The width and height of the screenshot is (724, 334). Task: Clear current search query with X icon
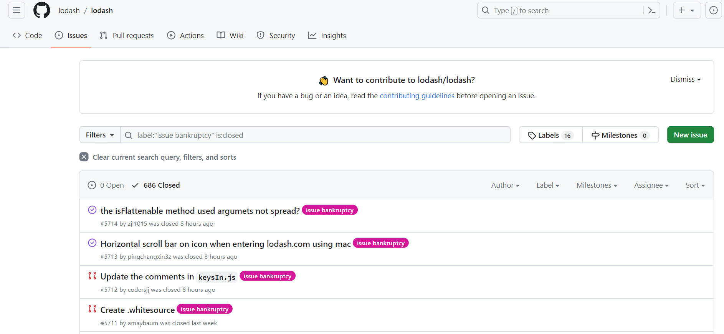(84, 157)
